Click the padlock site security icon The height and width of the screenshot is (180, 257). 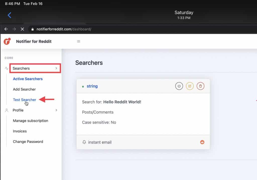click(x=32, y=29)
